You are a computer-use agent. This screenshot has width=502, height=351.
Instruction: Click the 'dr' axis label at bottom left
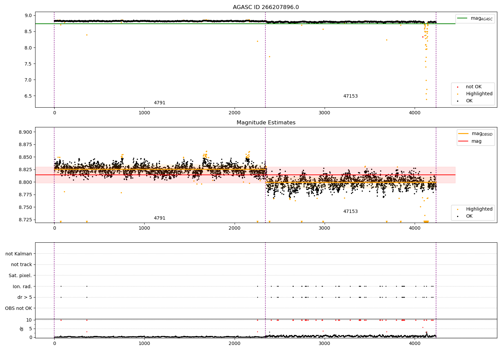coord(22,329)
